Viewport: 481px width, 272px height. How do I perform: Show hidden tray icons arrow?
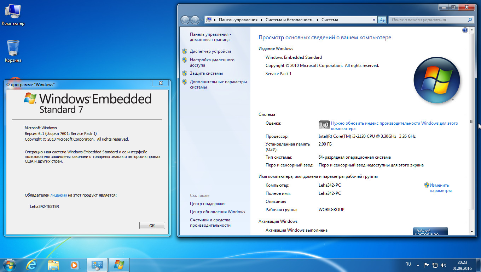click(x=418, y=265)
